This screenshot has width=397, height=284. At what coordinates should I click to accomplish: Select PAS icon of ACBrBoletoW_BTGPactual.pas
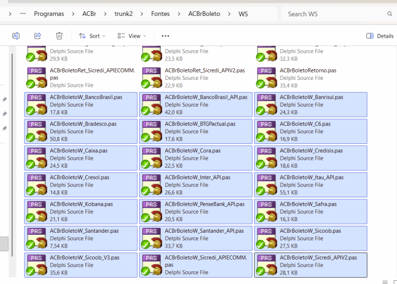pos(152,132)
